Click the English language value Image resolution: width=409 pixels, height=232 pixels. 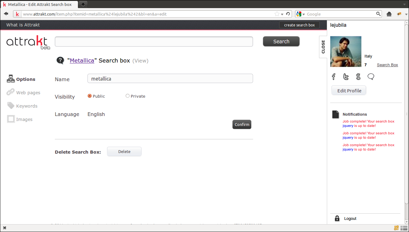pos(96,114)
